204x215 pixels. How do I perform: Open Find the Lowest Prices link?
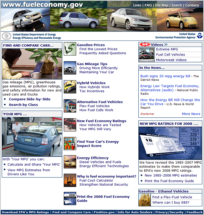point(98,49)
